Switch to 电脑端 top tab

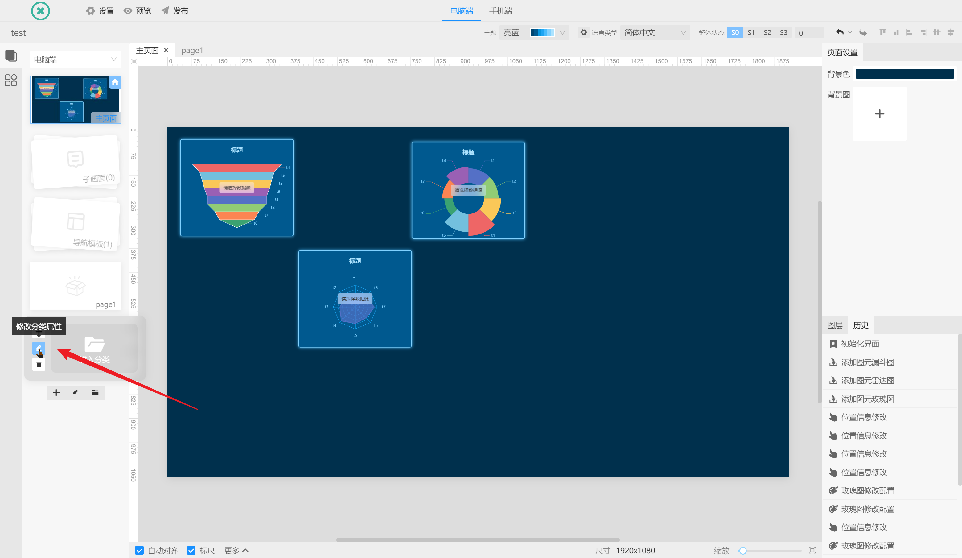pos(461,11)
